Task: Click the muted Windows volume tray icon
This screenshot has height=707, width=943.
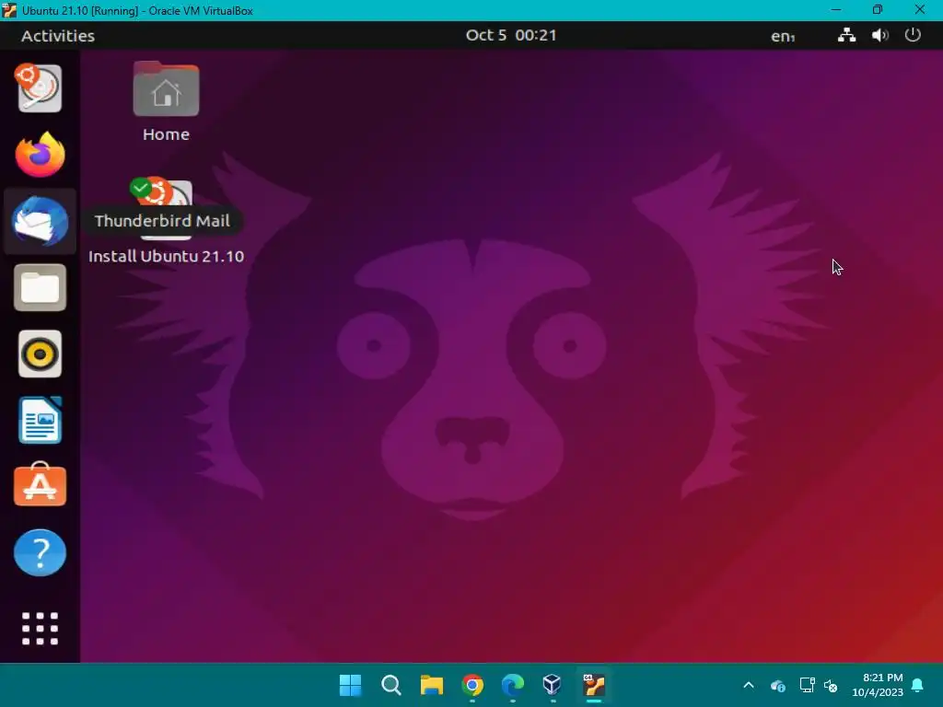Action: (x=831, y=685)
